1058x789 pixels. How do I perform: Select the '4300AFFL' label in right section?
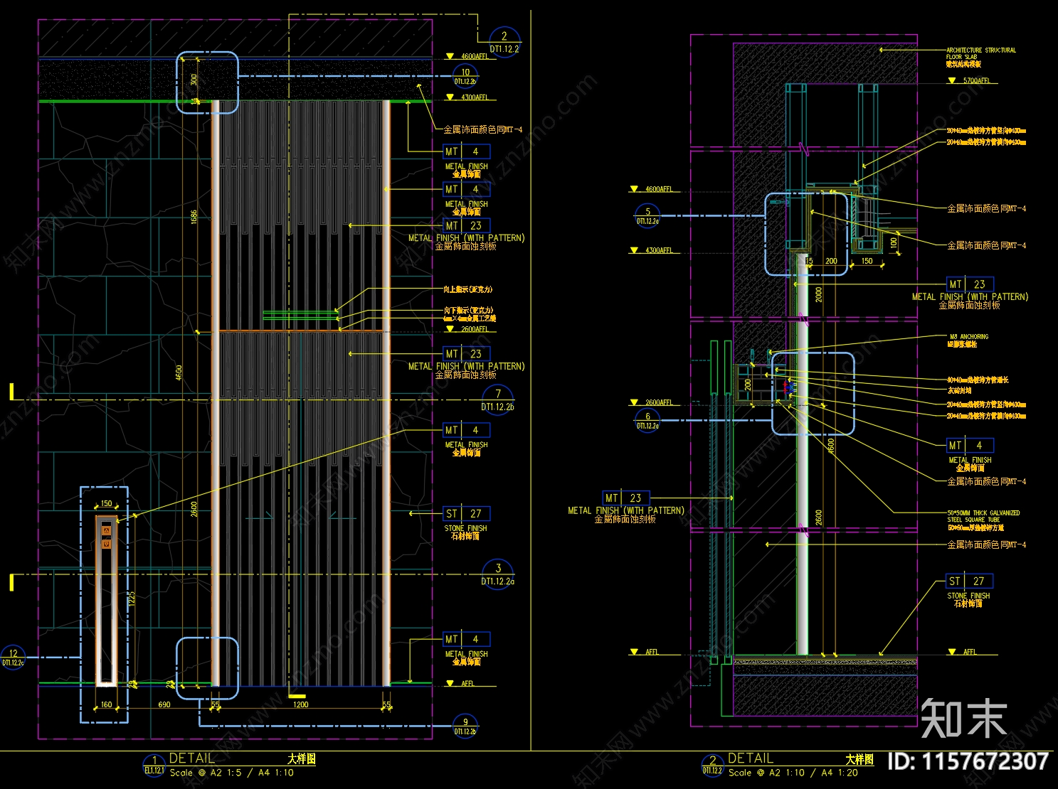[659, 250]
